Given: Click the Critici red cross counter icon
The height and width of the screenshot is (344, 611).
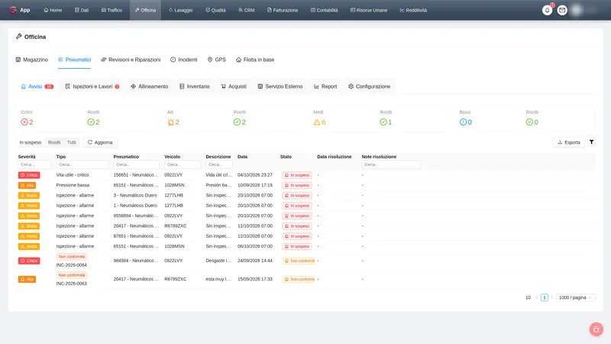Looking at the screenshot, I should coord(24,122).
